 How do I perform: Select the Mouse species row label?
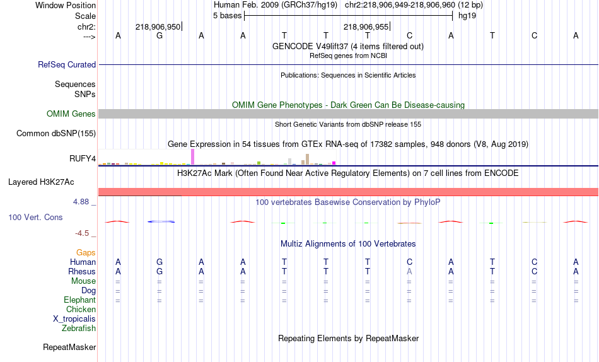[83, 281]
